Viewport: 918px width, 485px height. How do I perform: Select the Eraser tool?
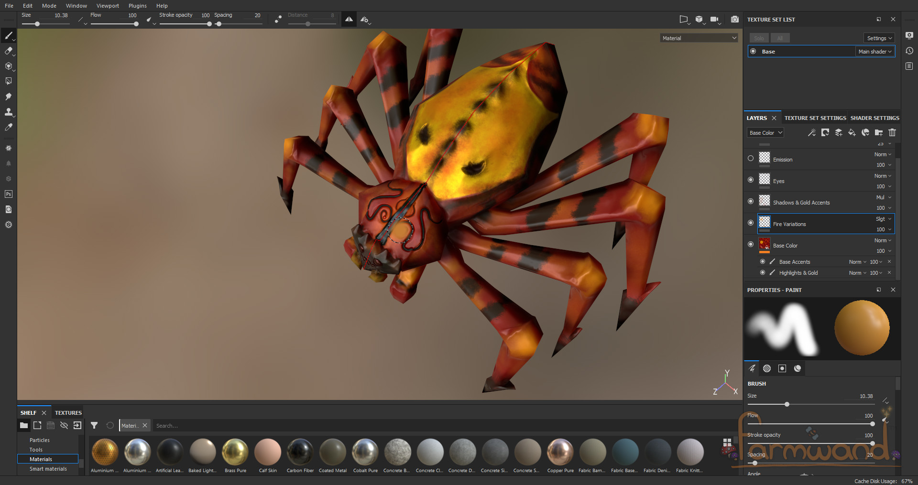point(9,51)
